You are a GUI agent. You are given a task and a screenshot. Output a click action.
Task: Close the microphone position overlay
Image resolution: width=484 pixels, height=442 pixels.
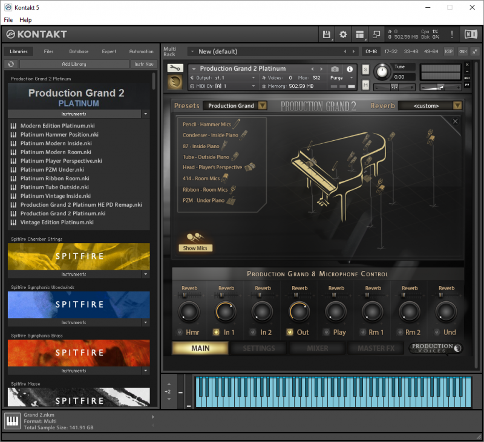coord(455,121)
